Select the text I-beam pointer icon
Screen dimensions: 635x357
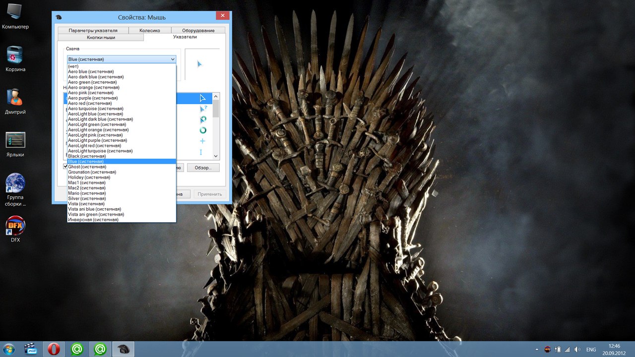[x=201, y=152]
